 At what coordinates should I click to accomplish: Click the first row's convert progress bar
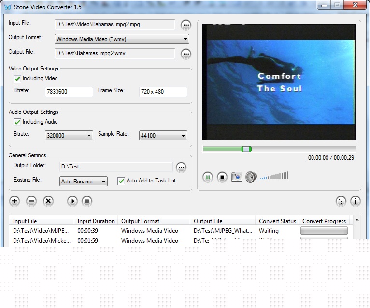[x=324, y=231]
